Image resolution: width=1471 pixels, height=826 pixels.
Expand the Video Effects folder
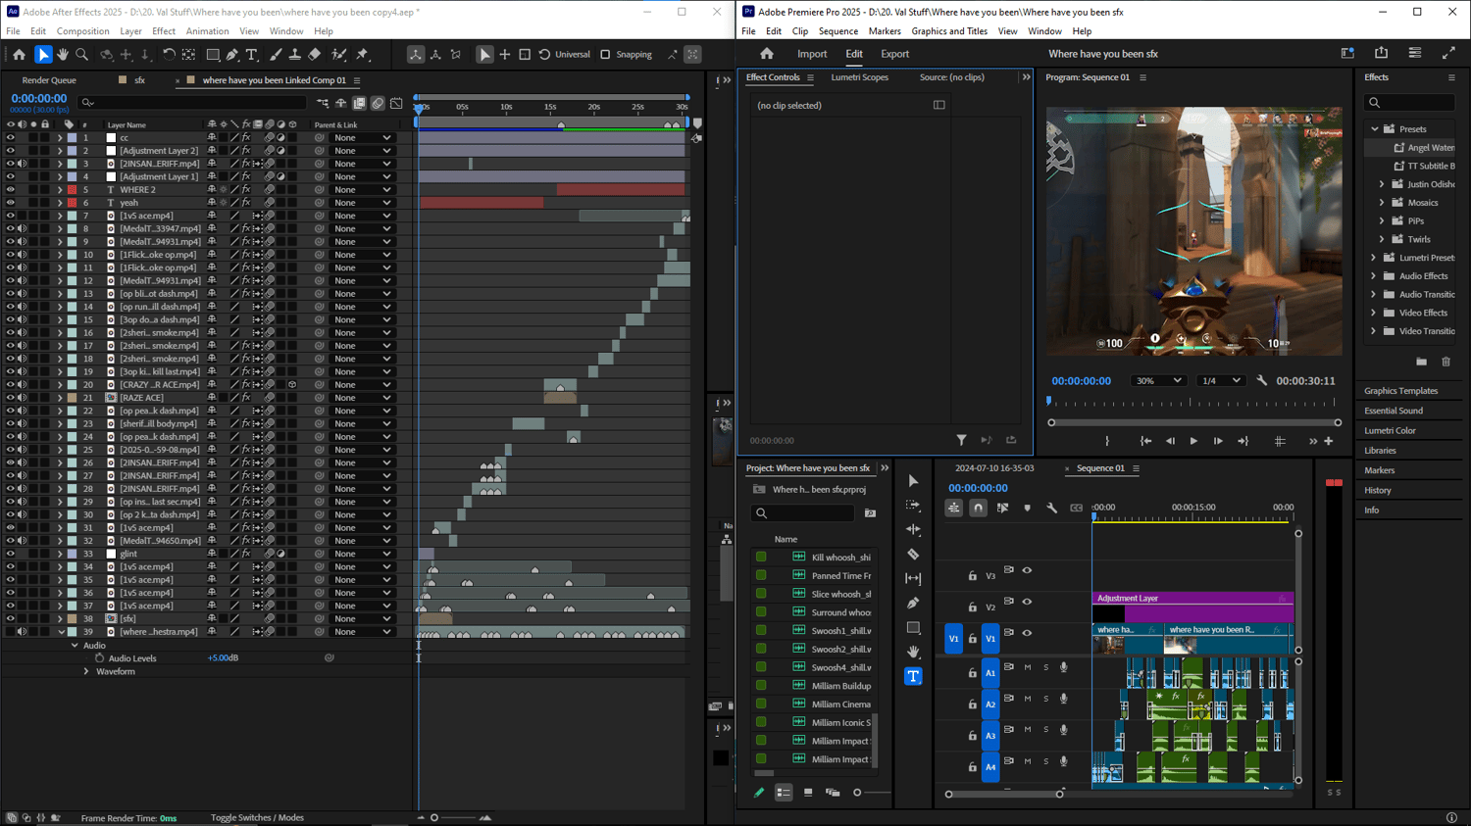tap(1374, 313)
